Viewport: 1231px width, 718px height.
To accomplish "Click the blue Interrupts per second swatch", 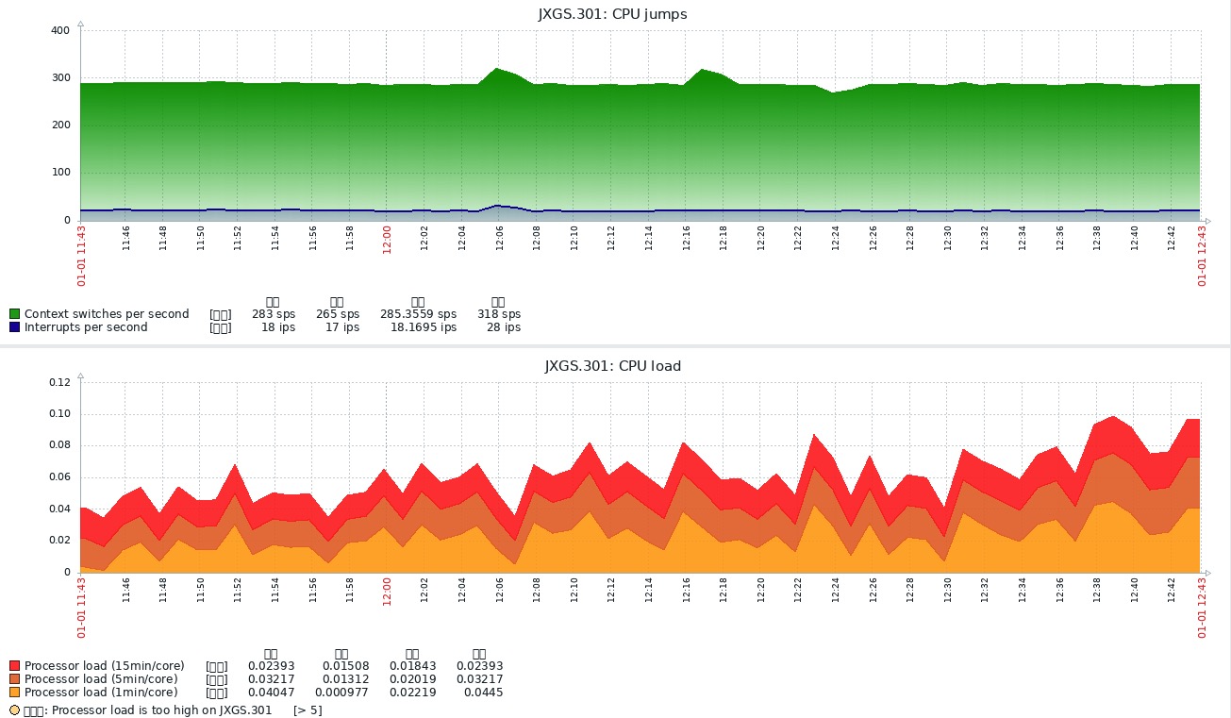I will pyautogui.click(x=14, y=327).
